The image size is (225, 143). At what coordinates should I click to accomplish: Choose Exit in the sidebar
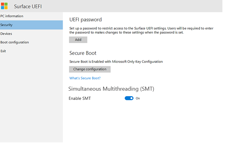coord(3,51)
